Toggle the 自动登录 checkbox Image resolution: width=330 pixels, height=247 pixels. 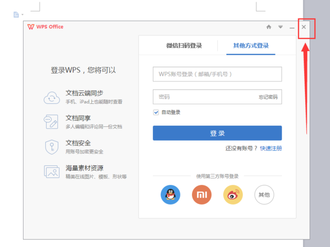tap(156, 113)
